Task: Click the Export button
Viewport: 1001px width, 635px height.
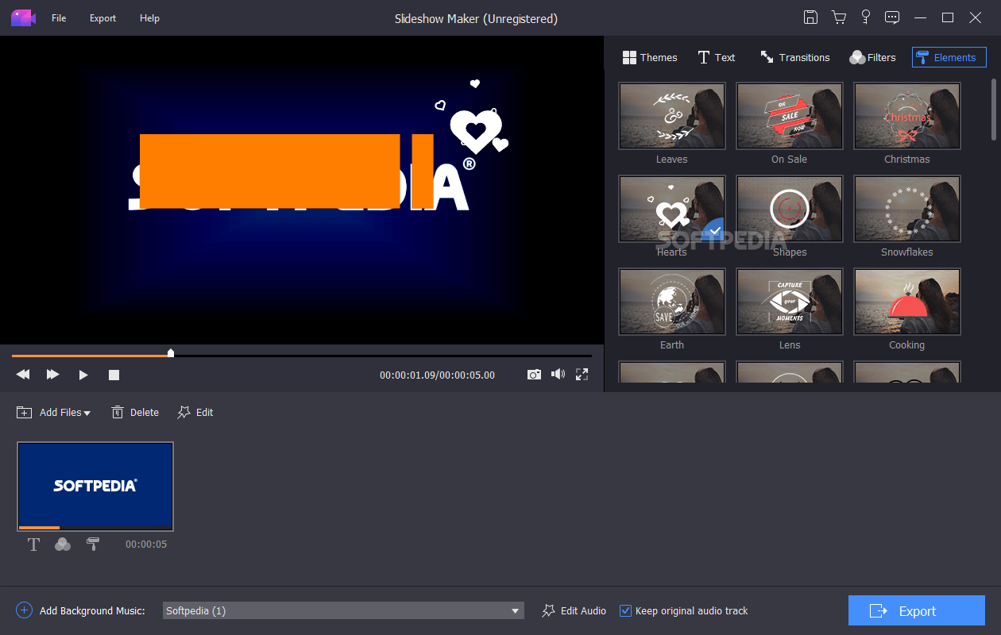Action: click(916, 610)
